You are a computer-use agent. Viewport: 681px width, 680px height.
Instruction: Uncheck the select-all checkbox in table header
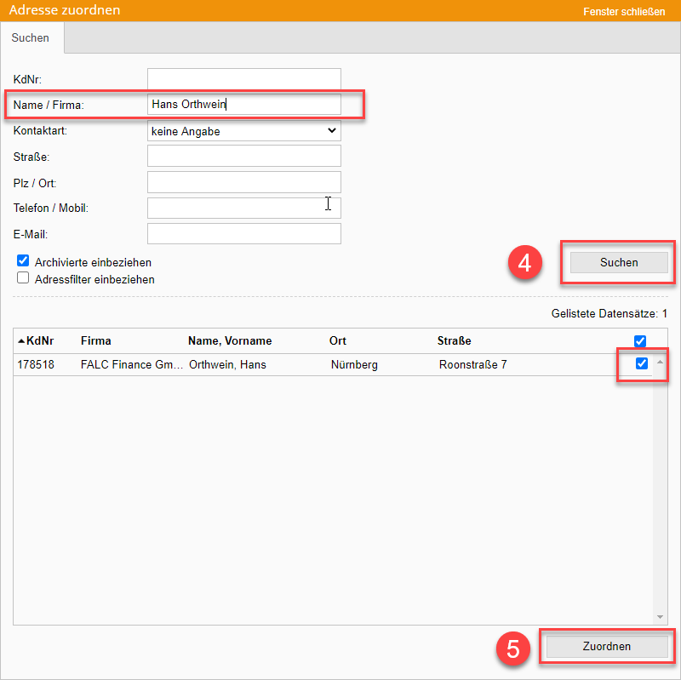pyautogui.click(x=640, y=341)
